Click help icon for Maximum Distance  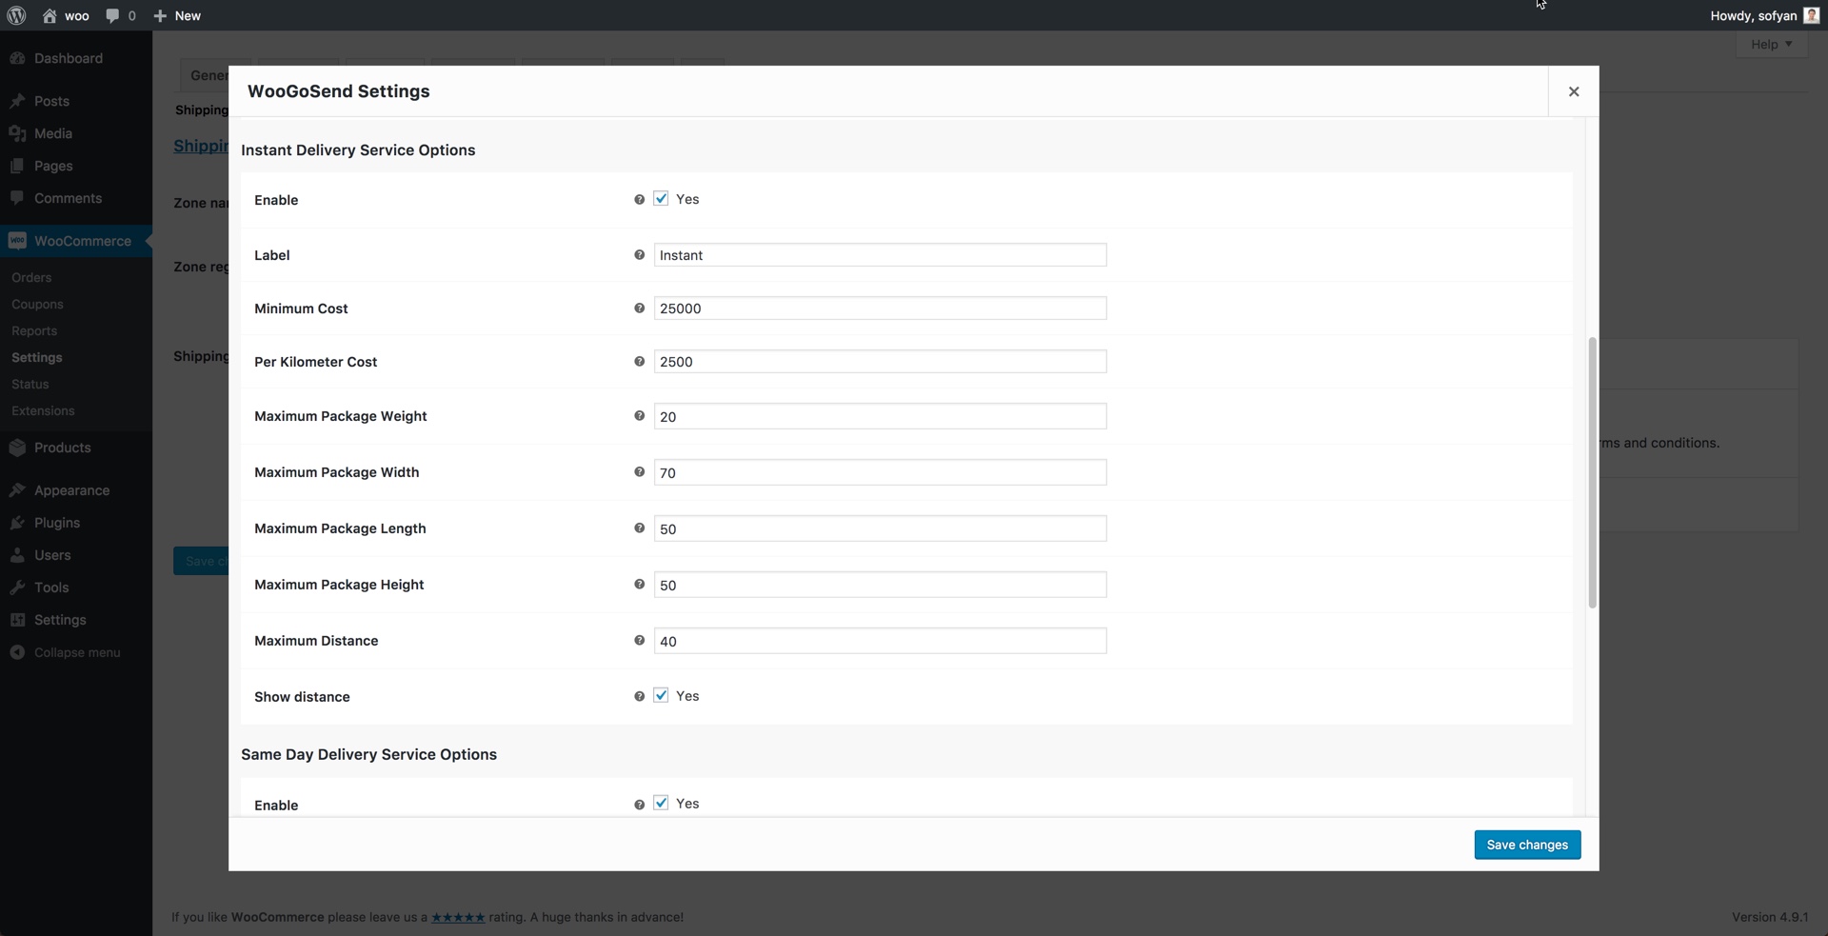pos(639,641)
